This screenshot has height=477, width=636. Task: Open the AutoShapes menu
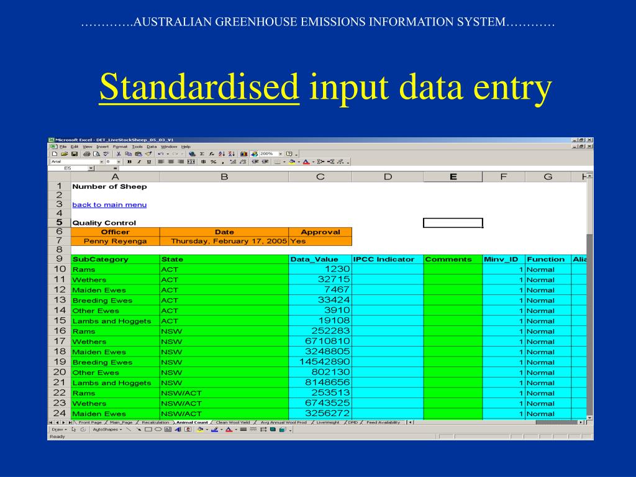107,430
